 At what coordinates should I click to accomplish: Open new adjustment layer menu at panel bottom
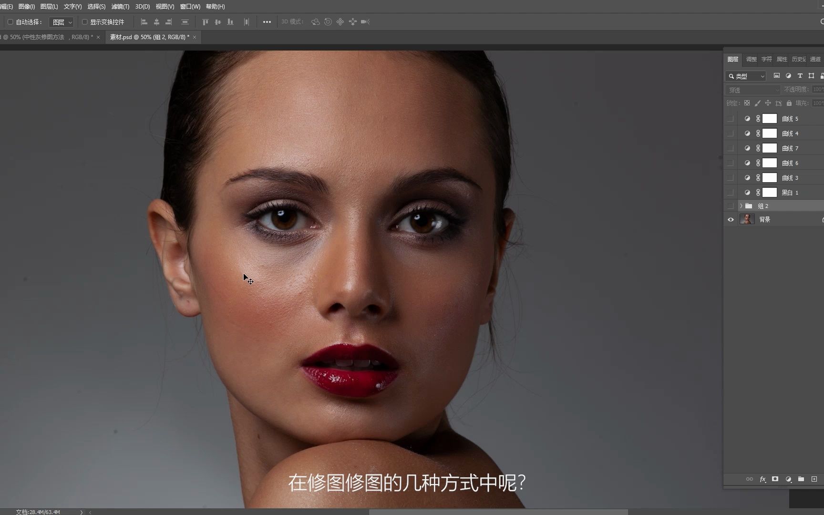(x=788, y=479)
